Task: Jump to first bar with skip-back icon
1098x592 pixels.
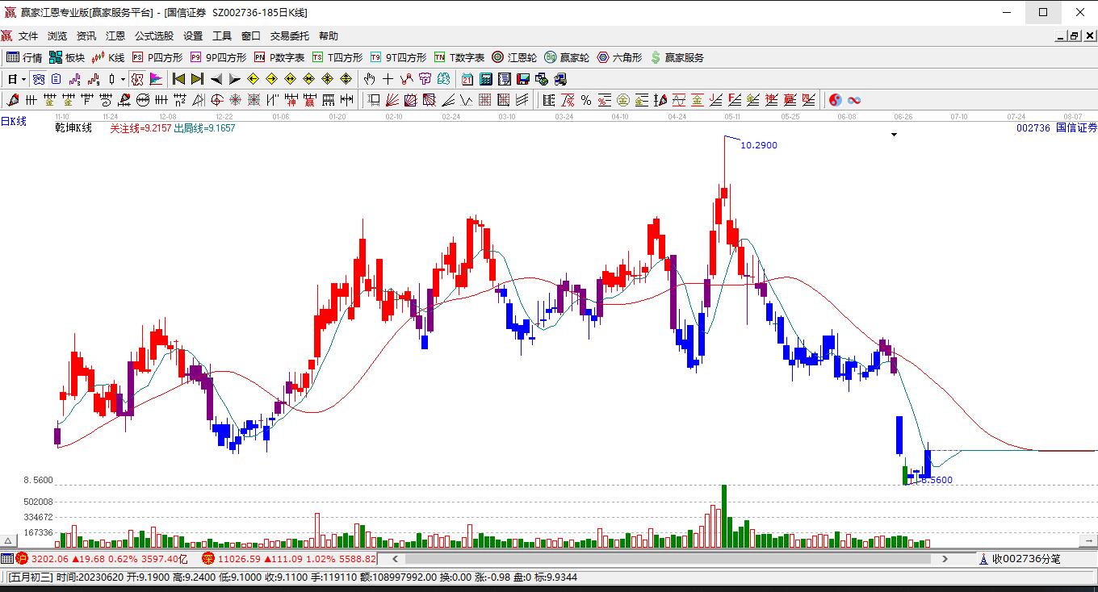Action: (179, 79)
